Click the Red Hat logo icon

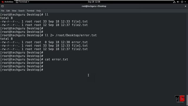point(3,2)
